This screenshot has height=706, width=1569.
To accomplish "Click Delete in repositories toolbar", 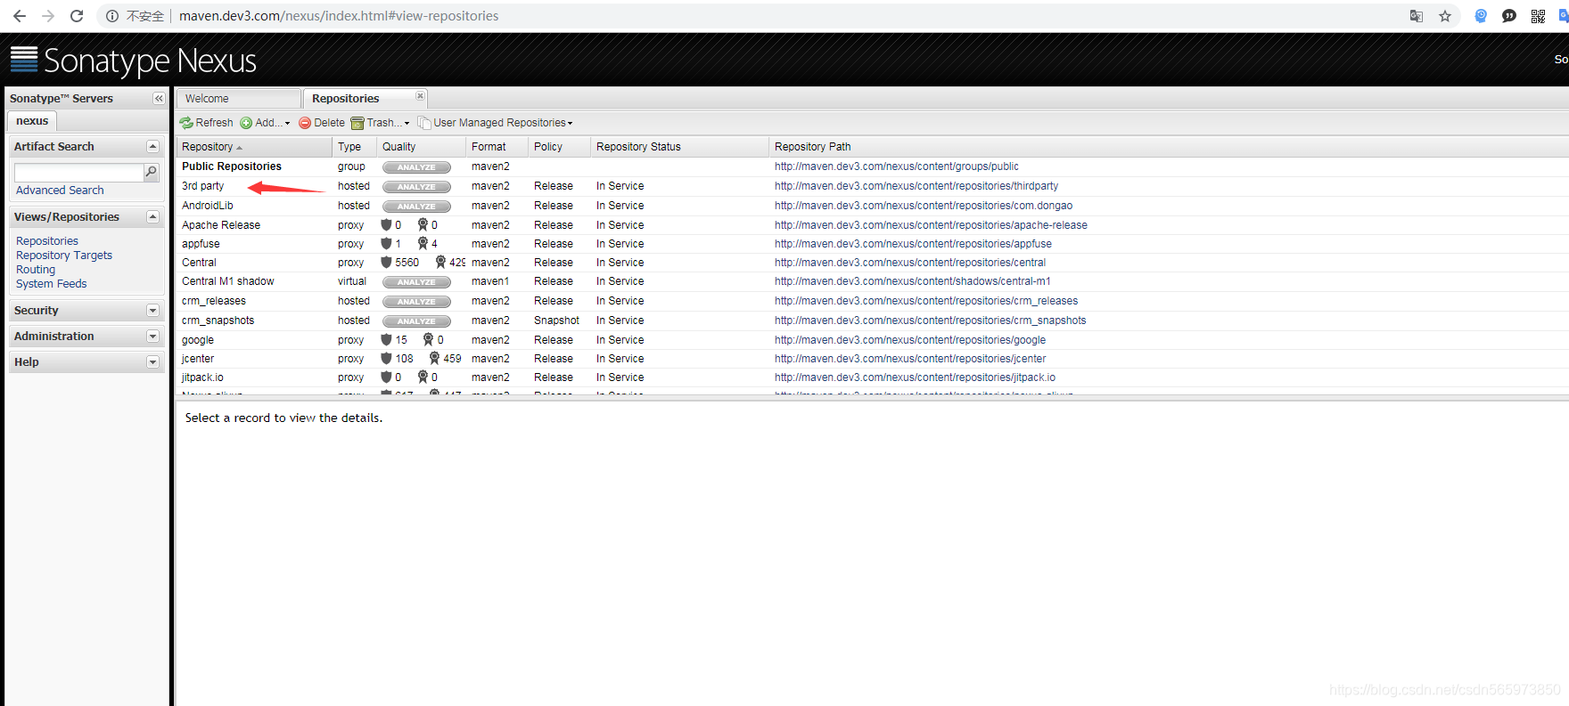I will click(322, 123).
